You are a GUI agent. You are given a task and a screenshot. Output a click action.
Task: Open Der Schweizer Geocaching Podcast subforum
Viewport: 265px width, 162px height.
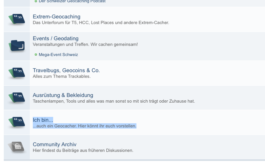point(72,1)
